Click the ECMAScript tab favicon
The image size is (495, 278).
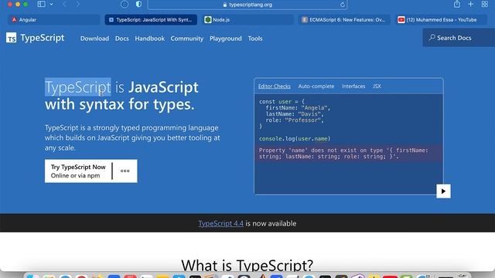pos(304,19)
